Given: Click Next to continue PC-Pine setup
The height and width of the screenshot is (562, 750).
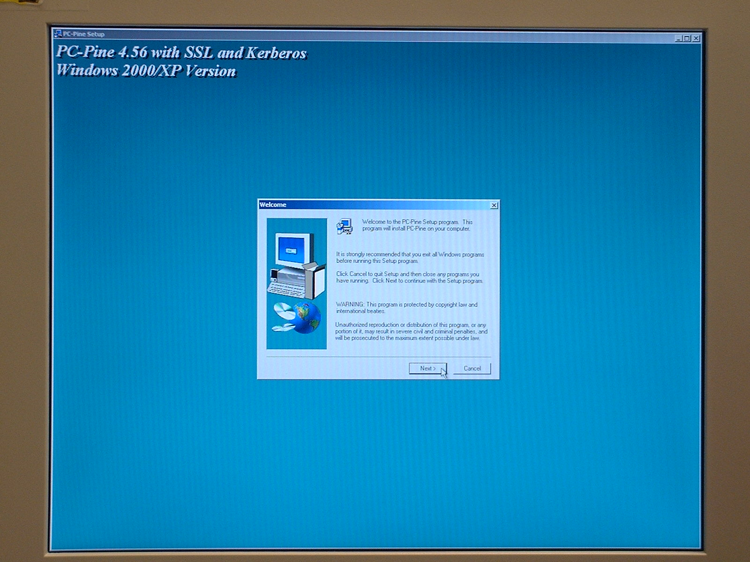Looking at the screenshot, I should pyautogui.click(x=427, y=369).
